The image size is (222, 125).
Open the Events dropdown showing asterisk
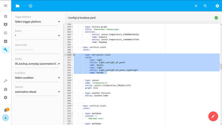[37, 35]
